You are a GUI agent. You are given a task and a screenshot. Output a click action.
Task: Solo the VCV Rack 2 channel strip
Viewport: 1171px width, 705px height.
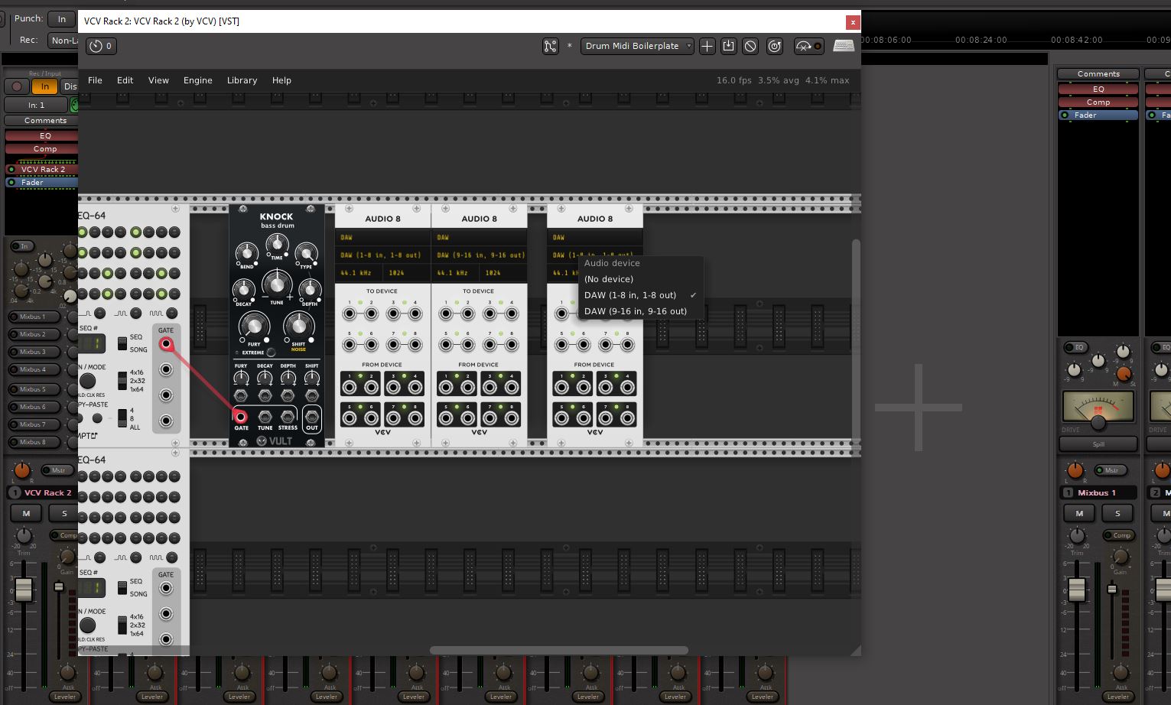(64, 513)
